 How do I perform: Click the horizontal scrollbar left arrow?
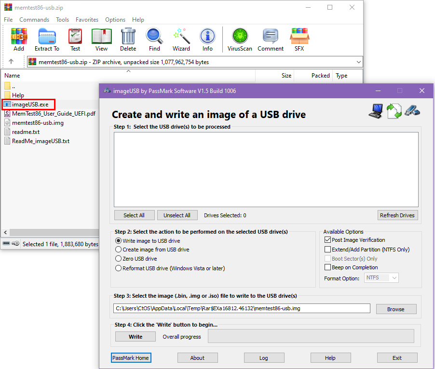pyautogui.click(x=5, y=232)
